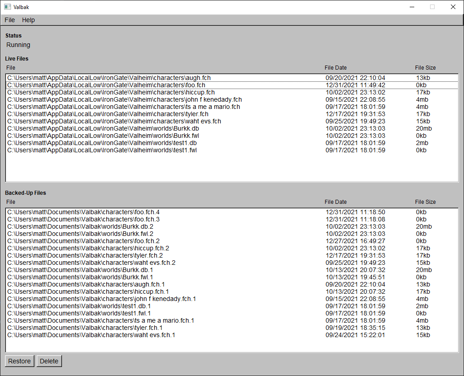The width and height of the screenshot is (464, 376).
Task: Select backup foo.fch.3
Action: point(232,219)
